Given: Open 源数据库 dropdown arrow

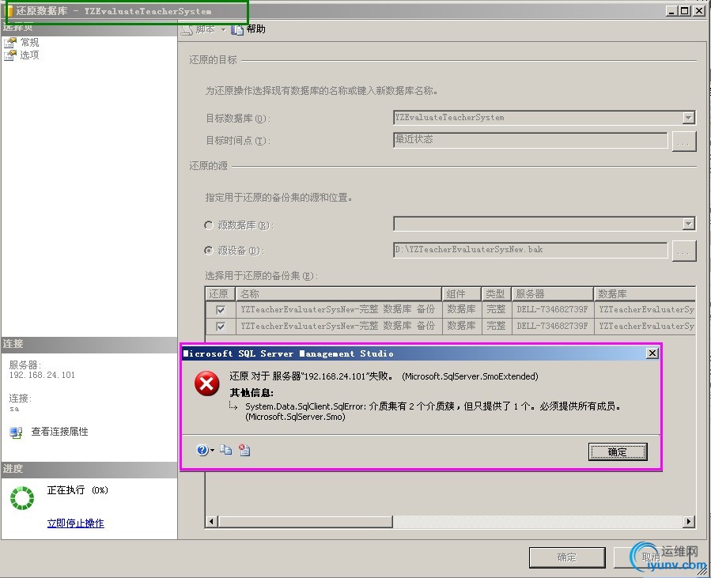Looking at the screenshot, I should tap(688, 224).
